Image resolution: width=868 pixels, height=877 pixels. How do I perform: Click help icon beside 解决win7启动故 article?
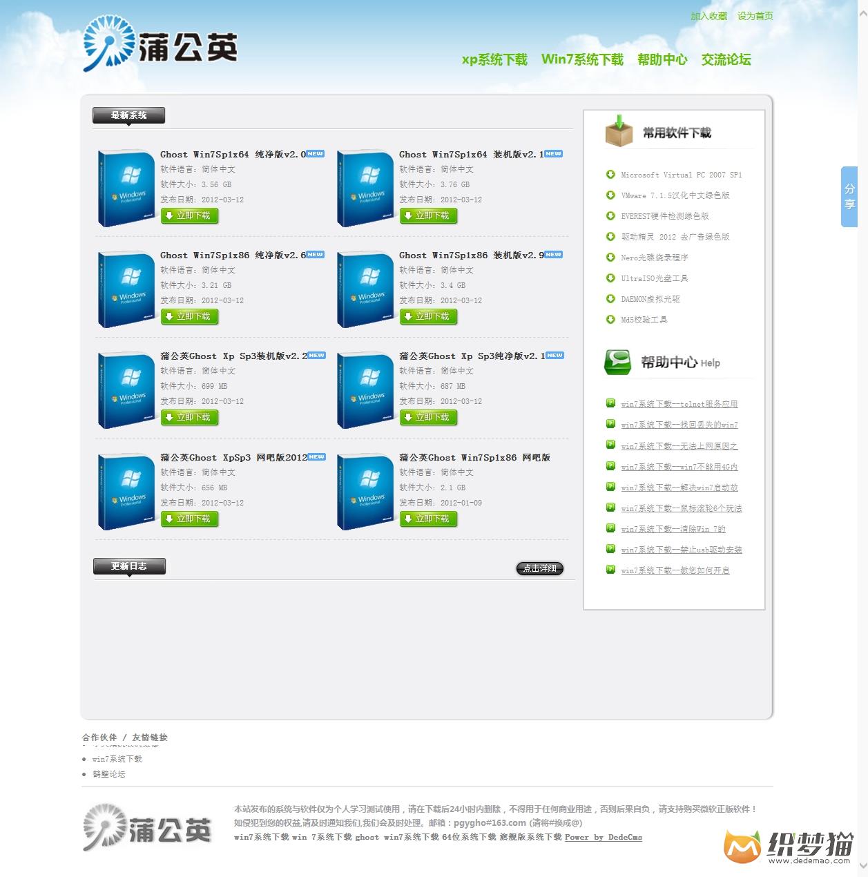[x=610, y=487]
